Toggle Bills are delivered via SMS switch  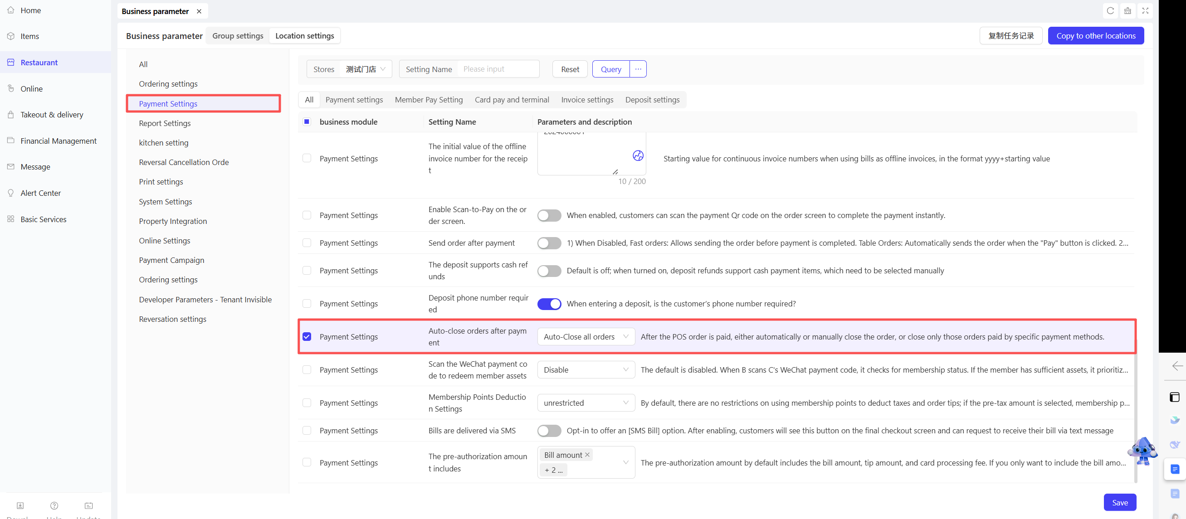pos(549,430)
